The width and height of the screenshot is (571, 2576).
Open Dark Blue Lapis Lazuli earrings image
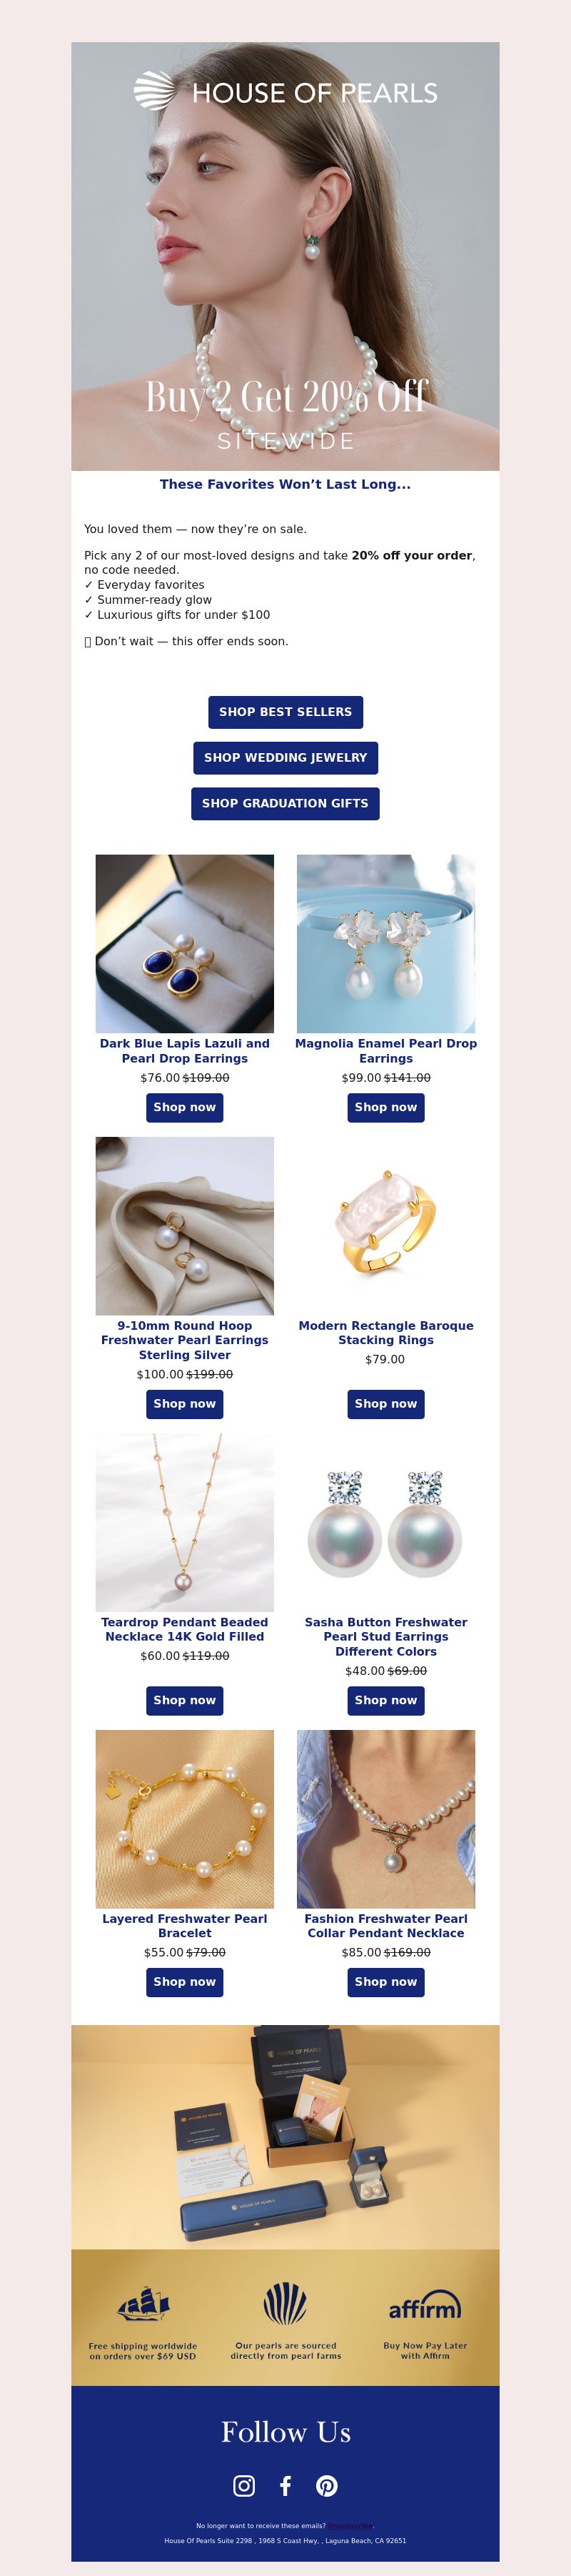pyautogui.click(x=185, y=943)
